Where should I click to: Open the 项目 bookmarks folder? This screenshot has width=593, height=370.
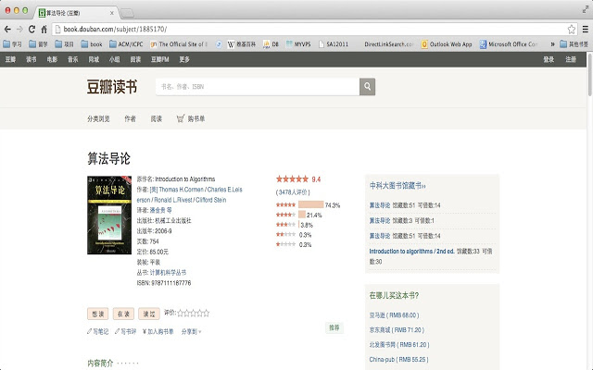click(64, 44)
